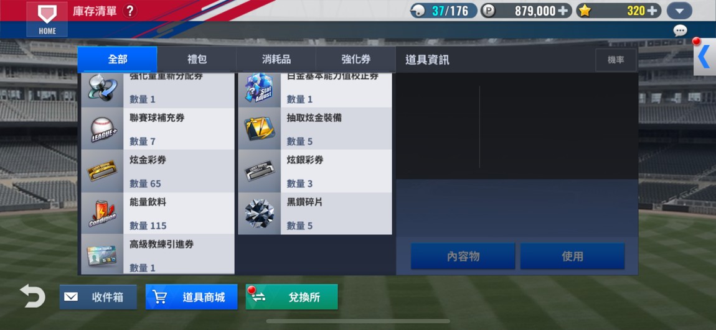This screenshot has height=330, width=716.
Task: Select the 黑鑽碎片 diamond item
Action: [314, 213]
